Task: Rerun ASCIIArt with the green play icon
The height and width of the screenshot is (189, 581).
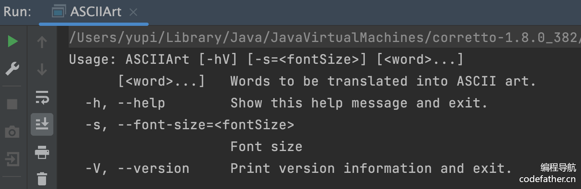Action: click(13, 42)
